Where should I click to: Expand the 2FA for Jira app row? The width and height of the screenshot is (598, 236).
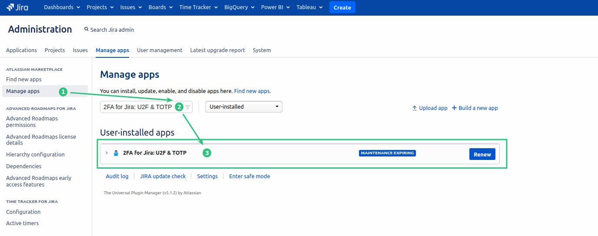(x=107, y=153)
